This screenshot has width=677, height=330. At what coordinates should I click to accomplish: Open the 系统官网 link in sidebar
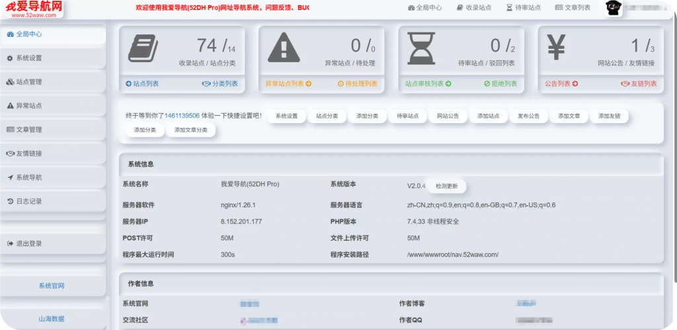pos(52,286)
